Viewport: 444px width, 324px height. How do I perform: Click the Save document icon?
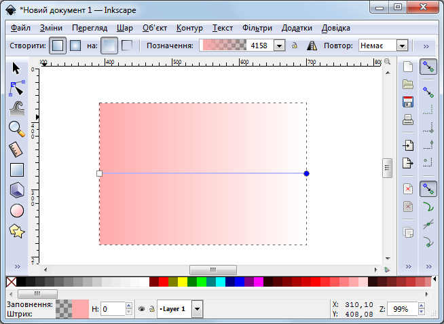click(x=408, y=102)
